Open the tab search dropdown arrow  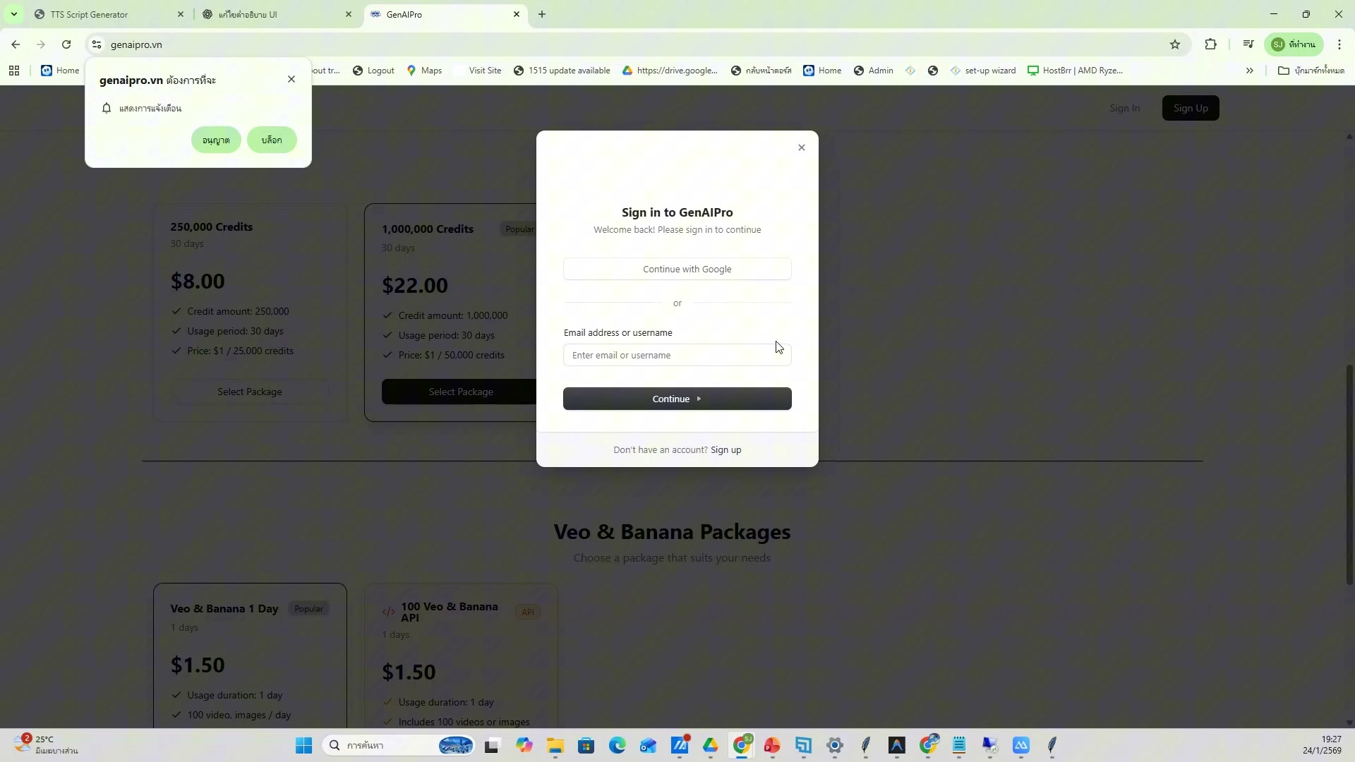[13, 14]
